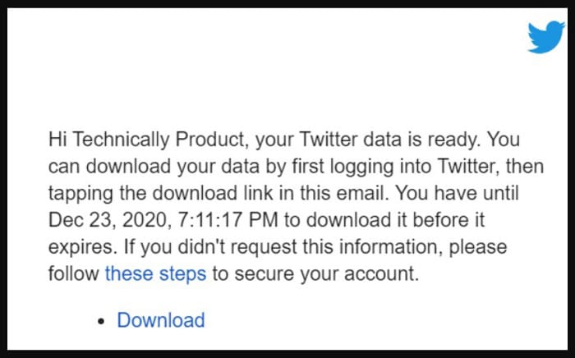Click the word 'please' in the email

(x=478, y=247)
